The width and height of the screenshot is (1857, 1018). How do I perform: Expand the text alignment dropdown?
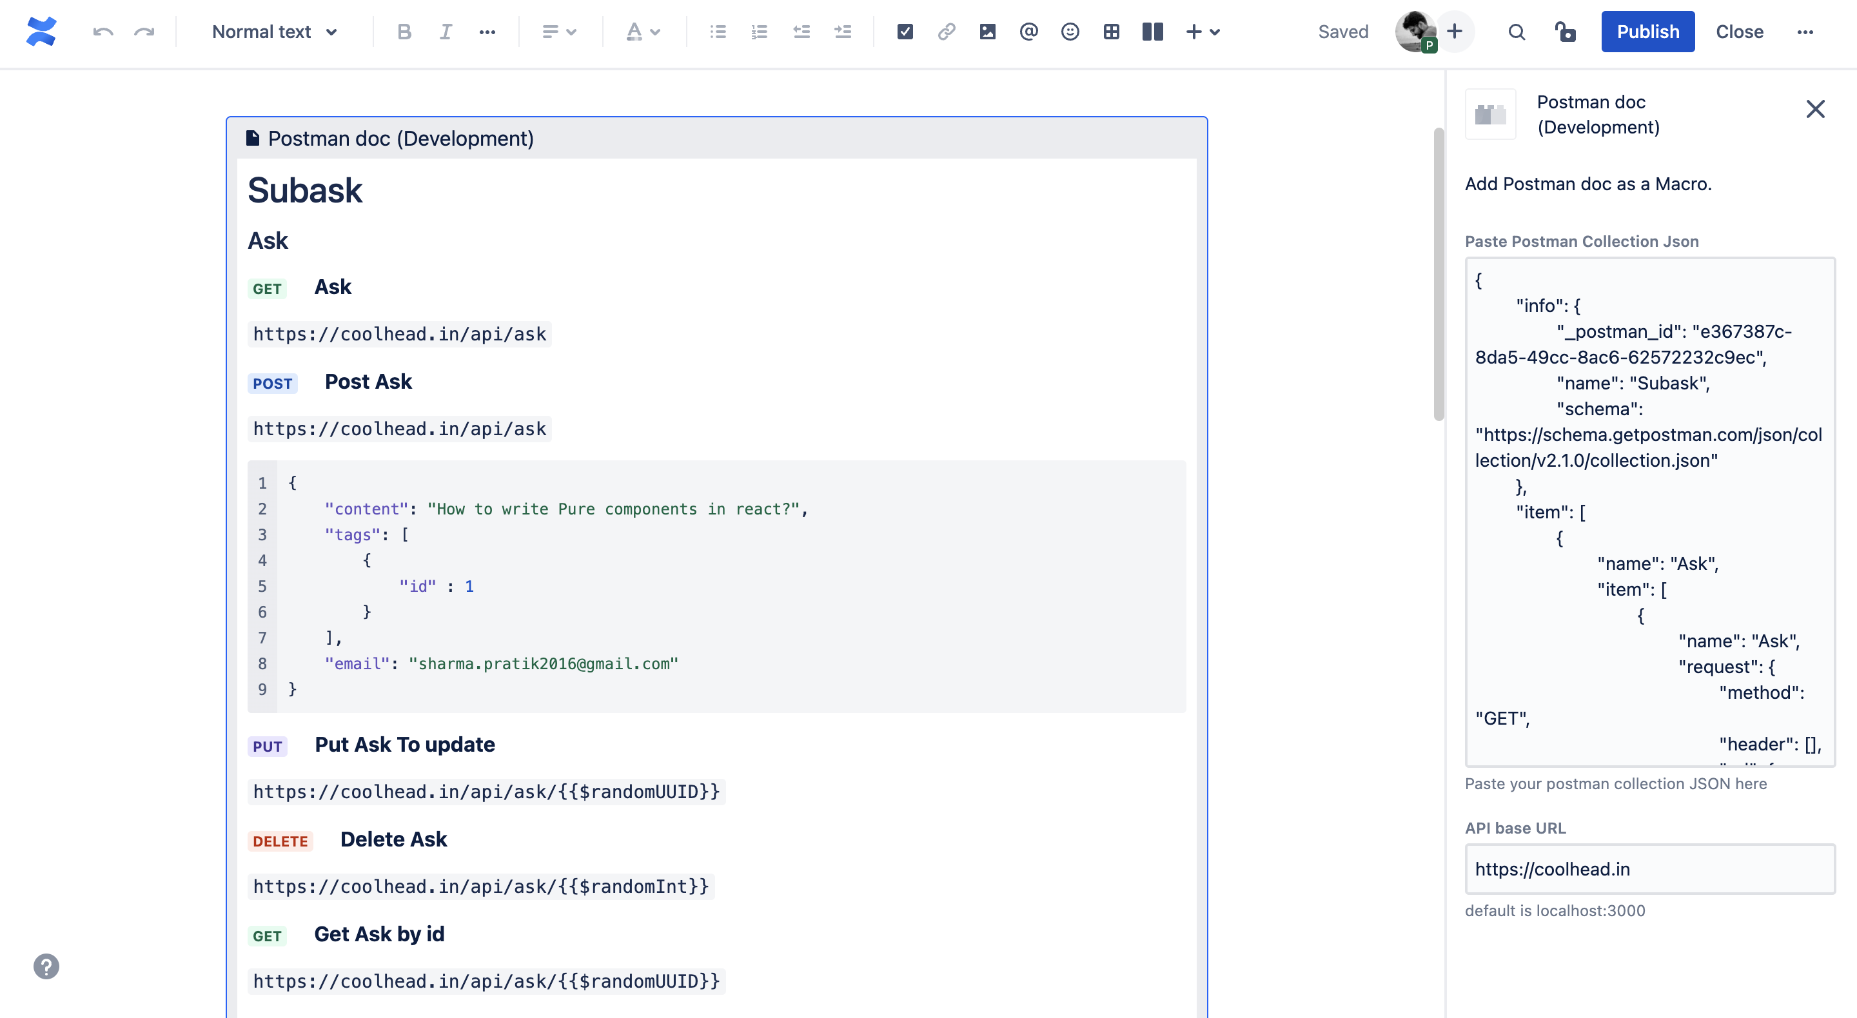[x=560, y=32]
